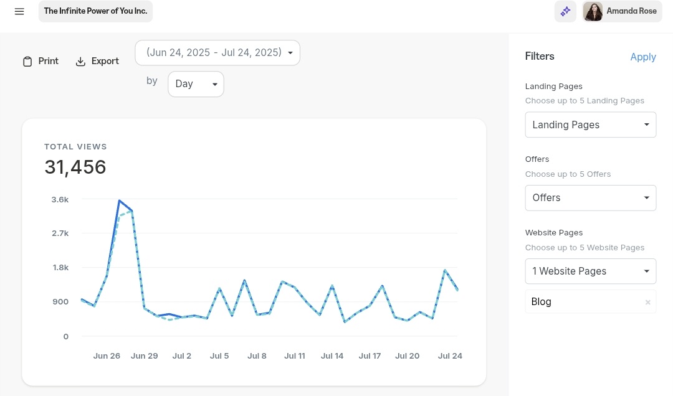Remove the Blog filter chip
Viewport: 673px width, 396px height.
tap(647, 302)
